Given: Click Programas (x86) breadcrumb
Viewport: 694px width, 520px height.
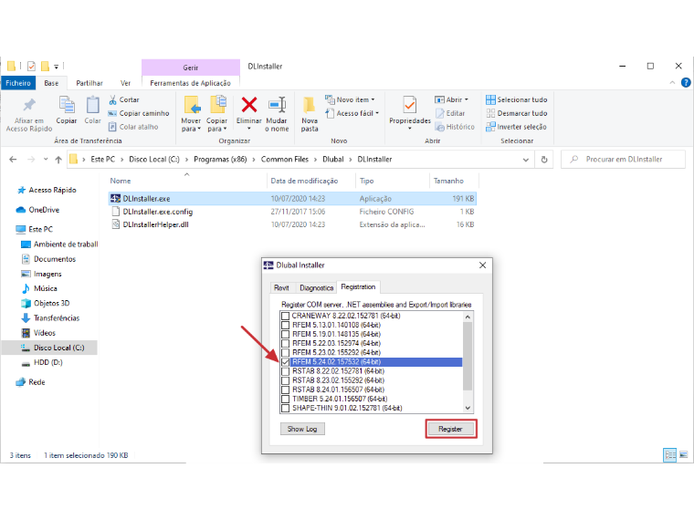Looking at the screenshot, I should pyautogui.click(x=220, y=160).
